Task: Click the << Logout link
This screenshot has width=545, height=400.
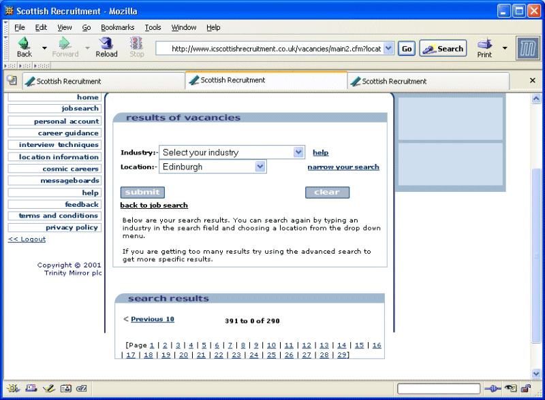Action: tap(27, 239)
